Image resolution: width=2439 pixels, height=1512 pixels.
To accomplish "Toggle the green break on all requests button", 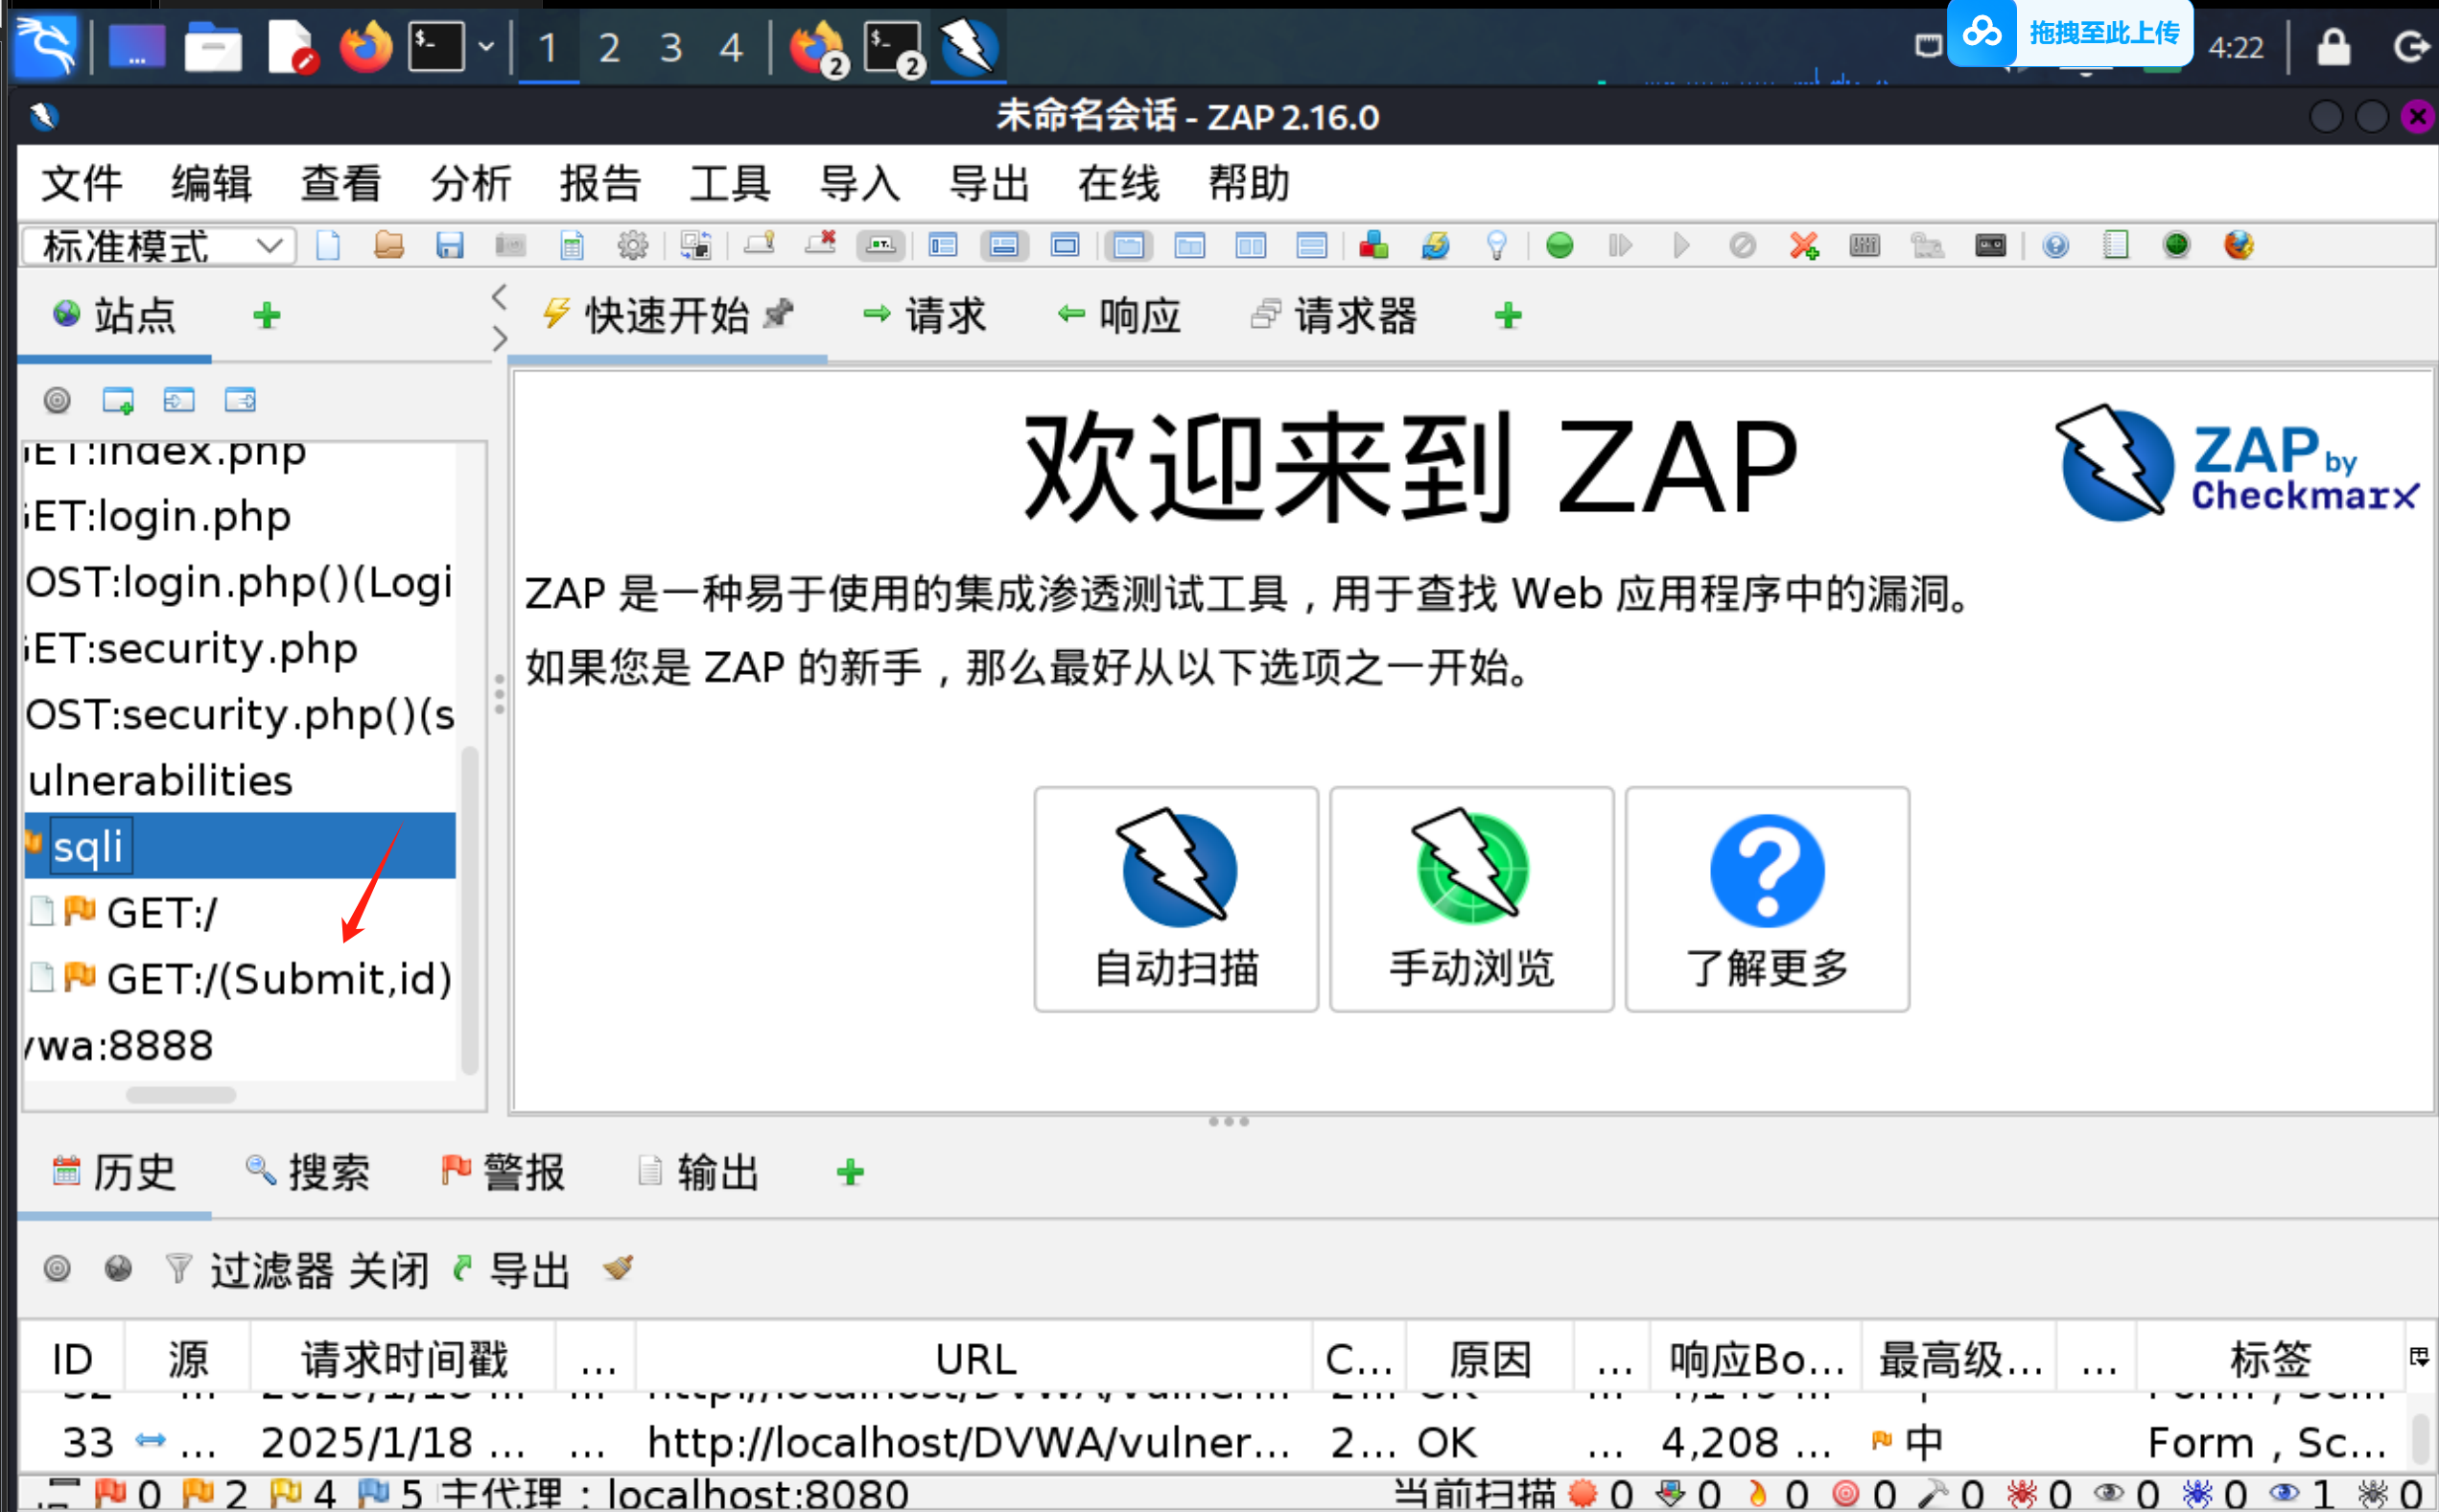I will pos(1559,246).
